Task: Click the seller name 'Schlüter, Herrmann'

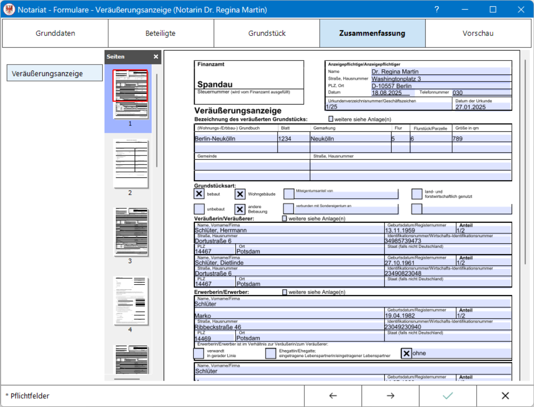Action: (289, 230)
